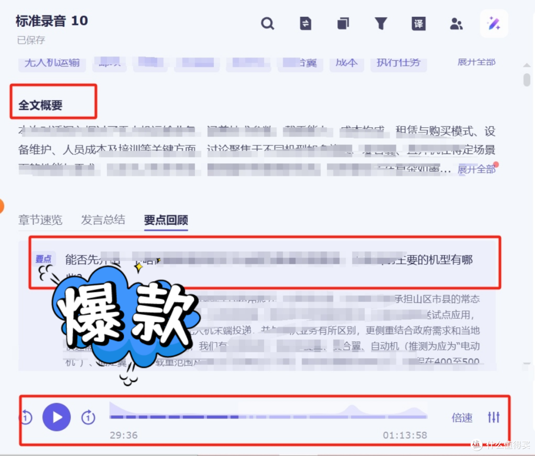This screenshot has height=456, width=535.
Task: Skip forward with the circular arrow icon
Action: coord(88,417)
